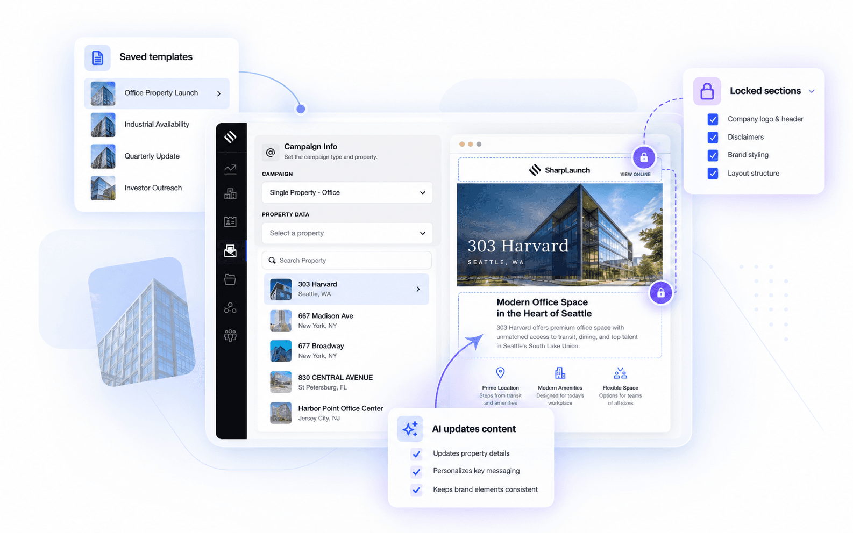This screenshot has width=853, height=533.
Task: Open the Select a property dropdown
Action: (x=347, y=233)
